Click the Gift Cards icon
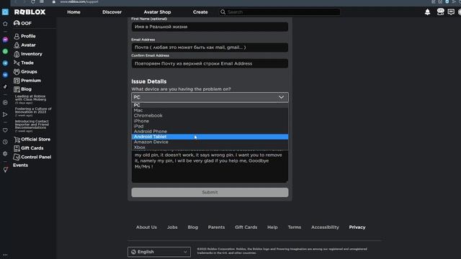 pyautogui.click(x=17, y=148)
